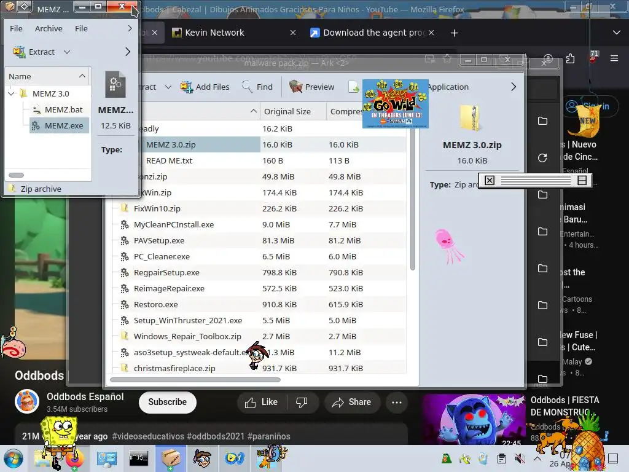Open the Firefox taskbar icon
Image resolution: width=629 pixels, height=472 pixels.
point(74,458)
